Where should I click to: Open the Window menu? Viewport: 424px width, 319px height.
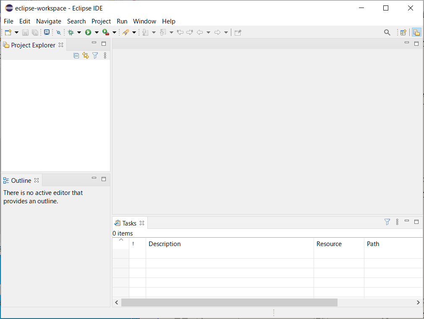pos(144,21)
